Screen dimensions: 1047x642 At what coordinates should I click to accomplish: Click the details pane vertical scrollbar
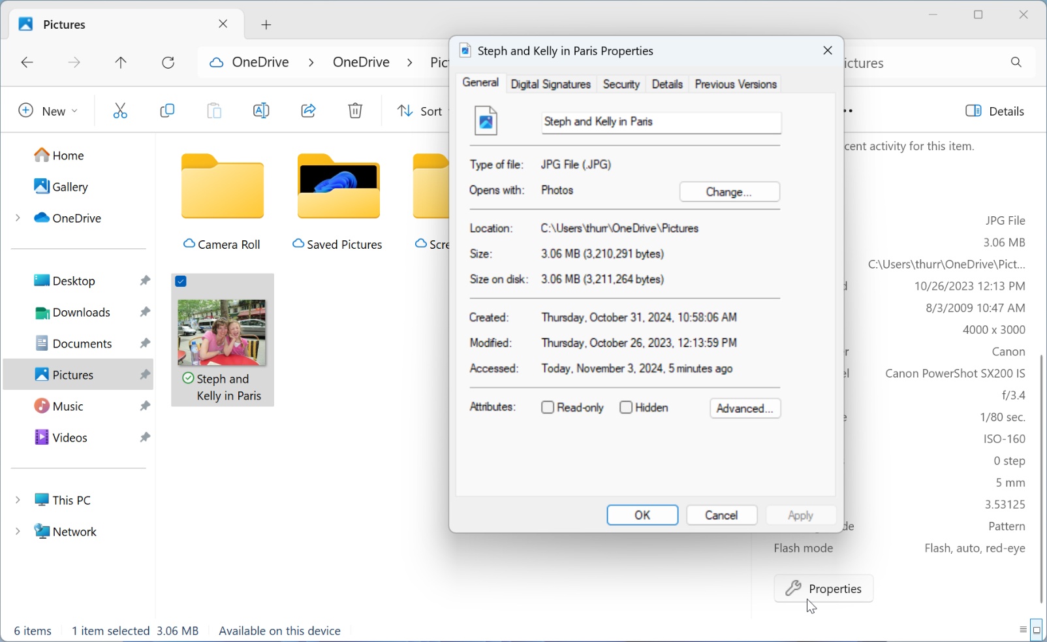[x=1041, y=479]
